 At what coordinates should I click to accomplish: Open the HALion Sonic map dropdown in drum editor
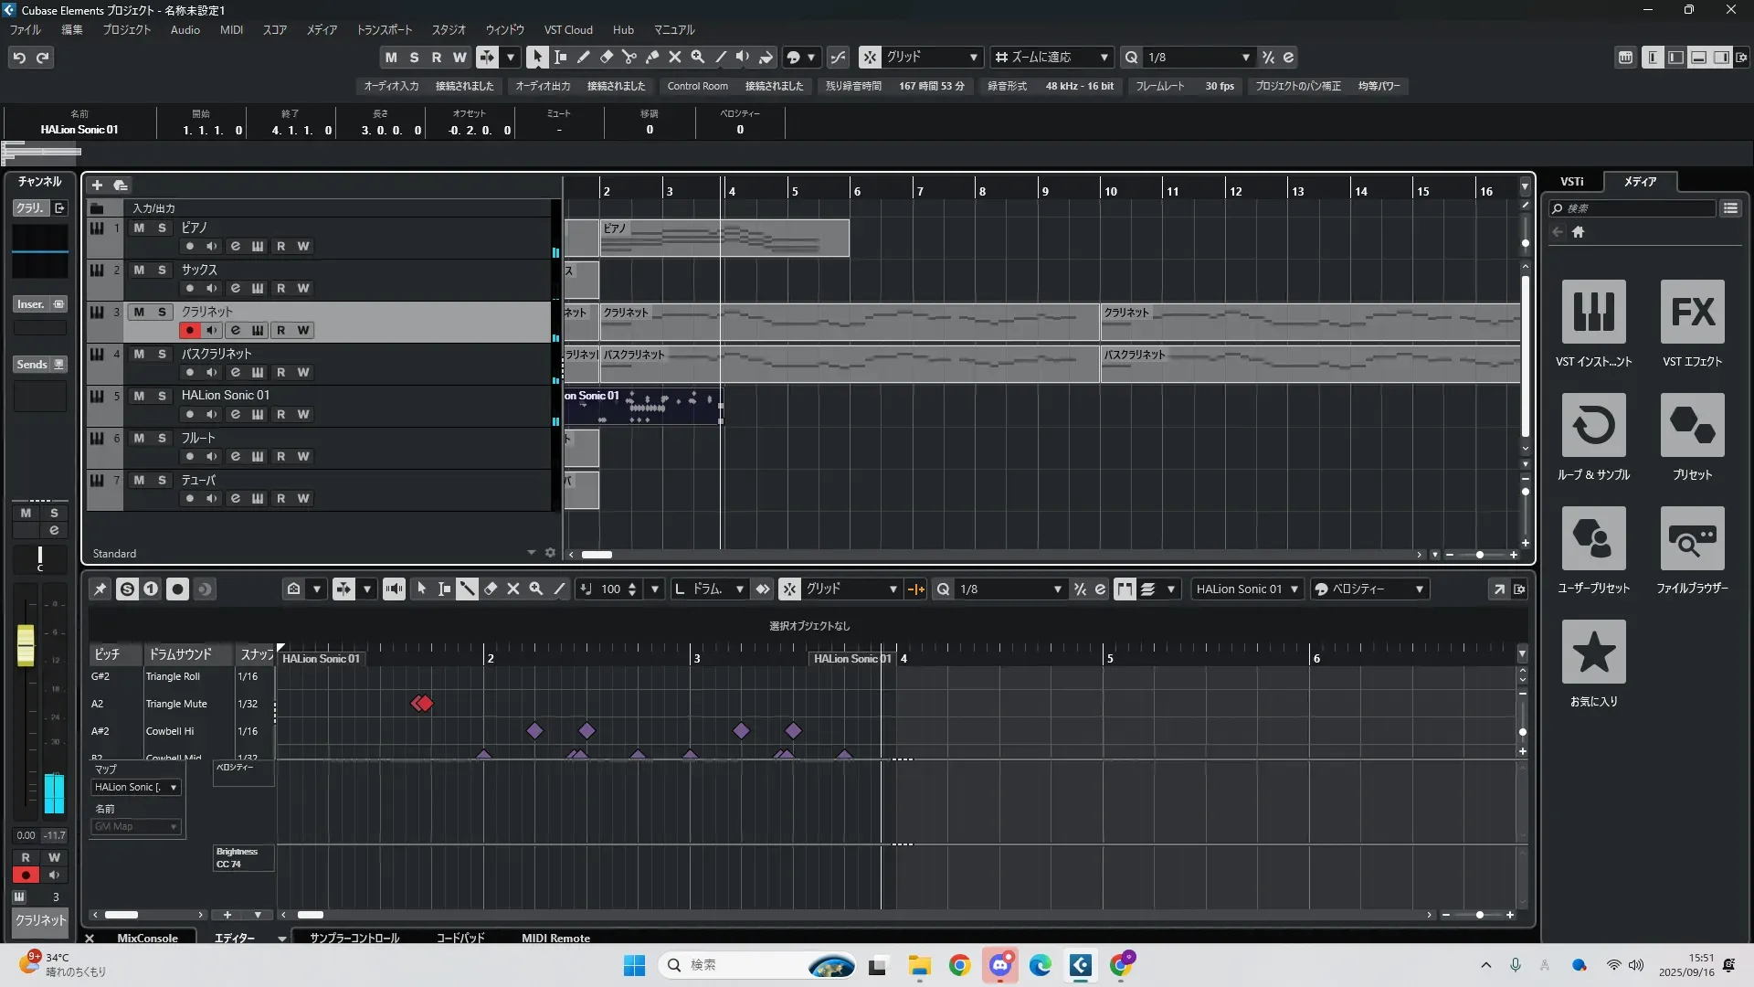(x=135, y=787)
